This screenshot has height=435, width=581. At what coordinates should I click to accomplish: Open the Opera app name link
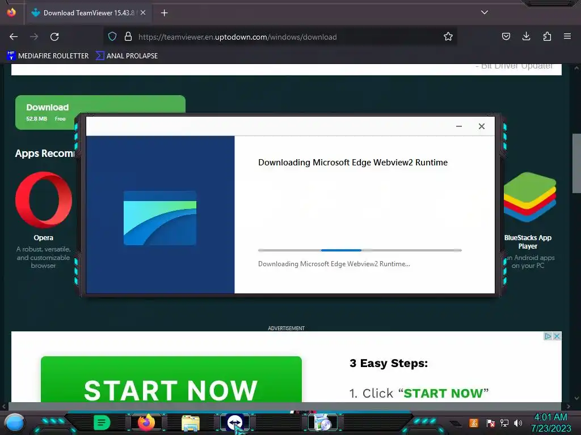pyautogui.click(x=43, y=238)
